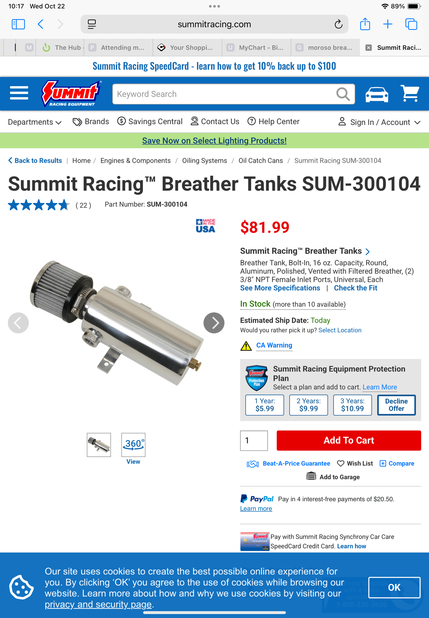Select Decline Offer option
Screen dimensions: 429x618
pos(396,405)
